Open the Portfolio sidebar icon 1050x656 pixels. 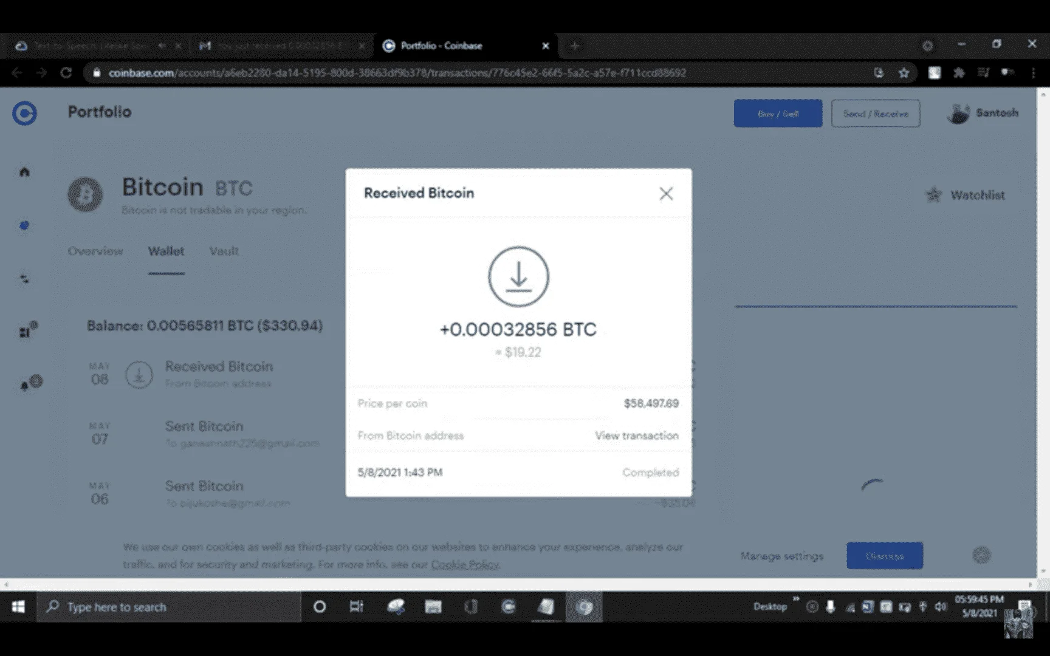(24, 225)
